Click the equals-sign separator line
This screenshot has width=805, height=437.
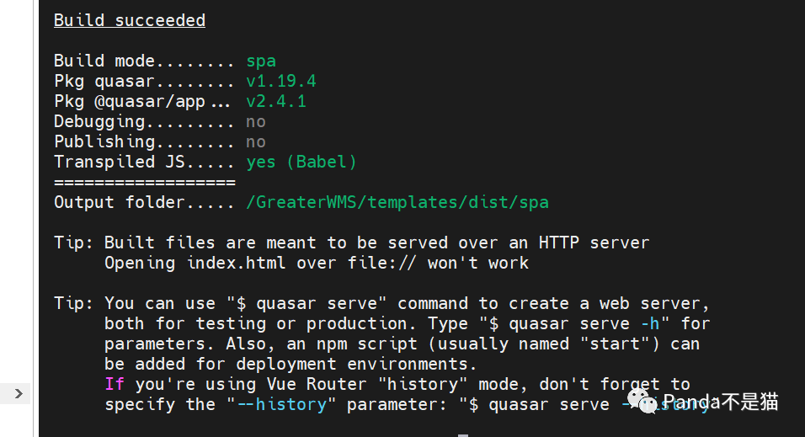pos(144,182)
